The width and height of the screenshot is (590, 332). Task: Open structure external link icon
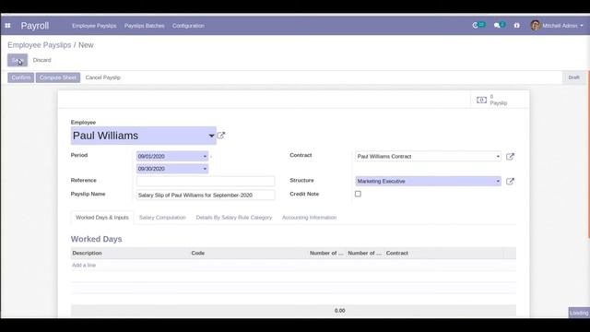(x=510, y=181)
